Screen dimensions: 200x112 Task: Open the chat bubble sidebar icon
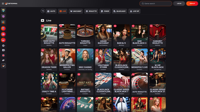[3, 60]
